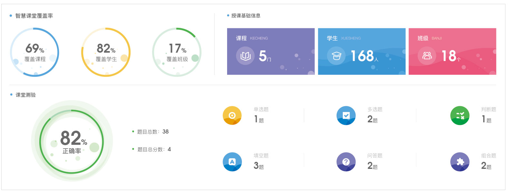The image size is (508, 192).
Task: Click the yellow 单选题 circle icon
Action: pos(232,116)
